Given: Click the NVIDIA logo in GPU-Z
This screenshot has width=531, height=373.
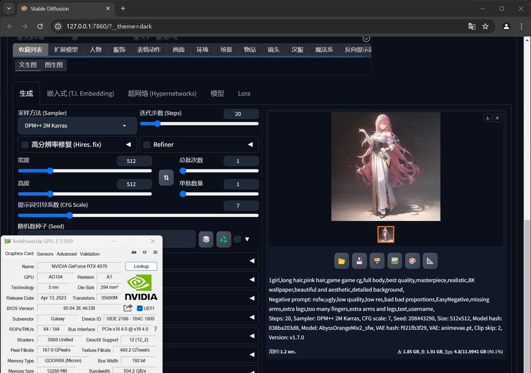Looking at the screenshot, I should tap(141, 287).
